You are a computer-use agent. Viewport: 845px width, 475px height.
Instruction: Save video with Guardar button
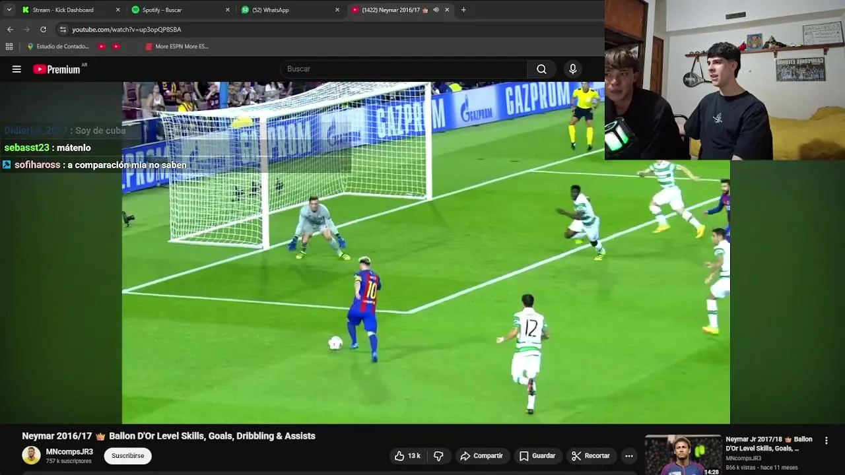[537, 456]
